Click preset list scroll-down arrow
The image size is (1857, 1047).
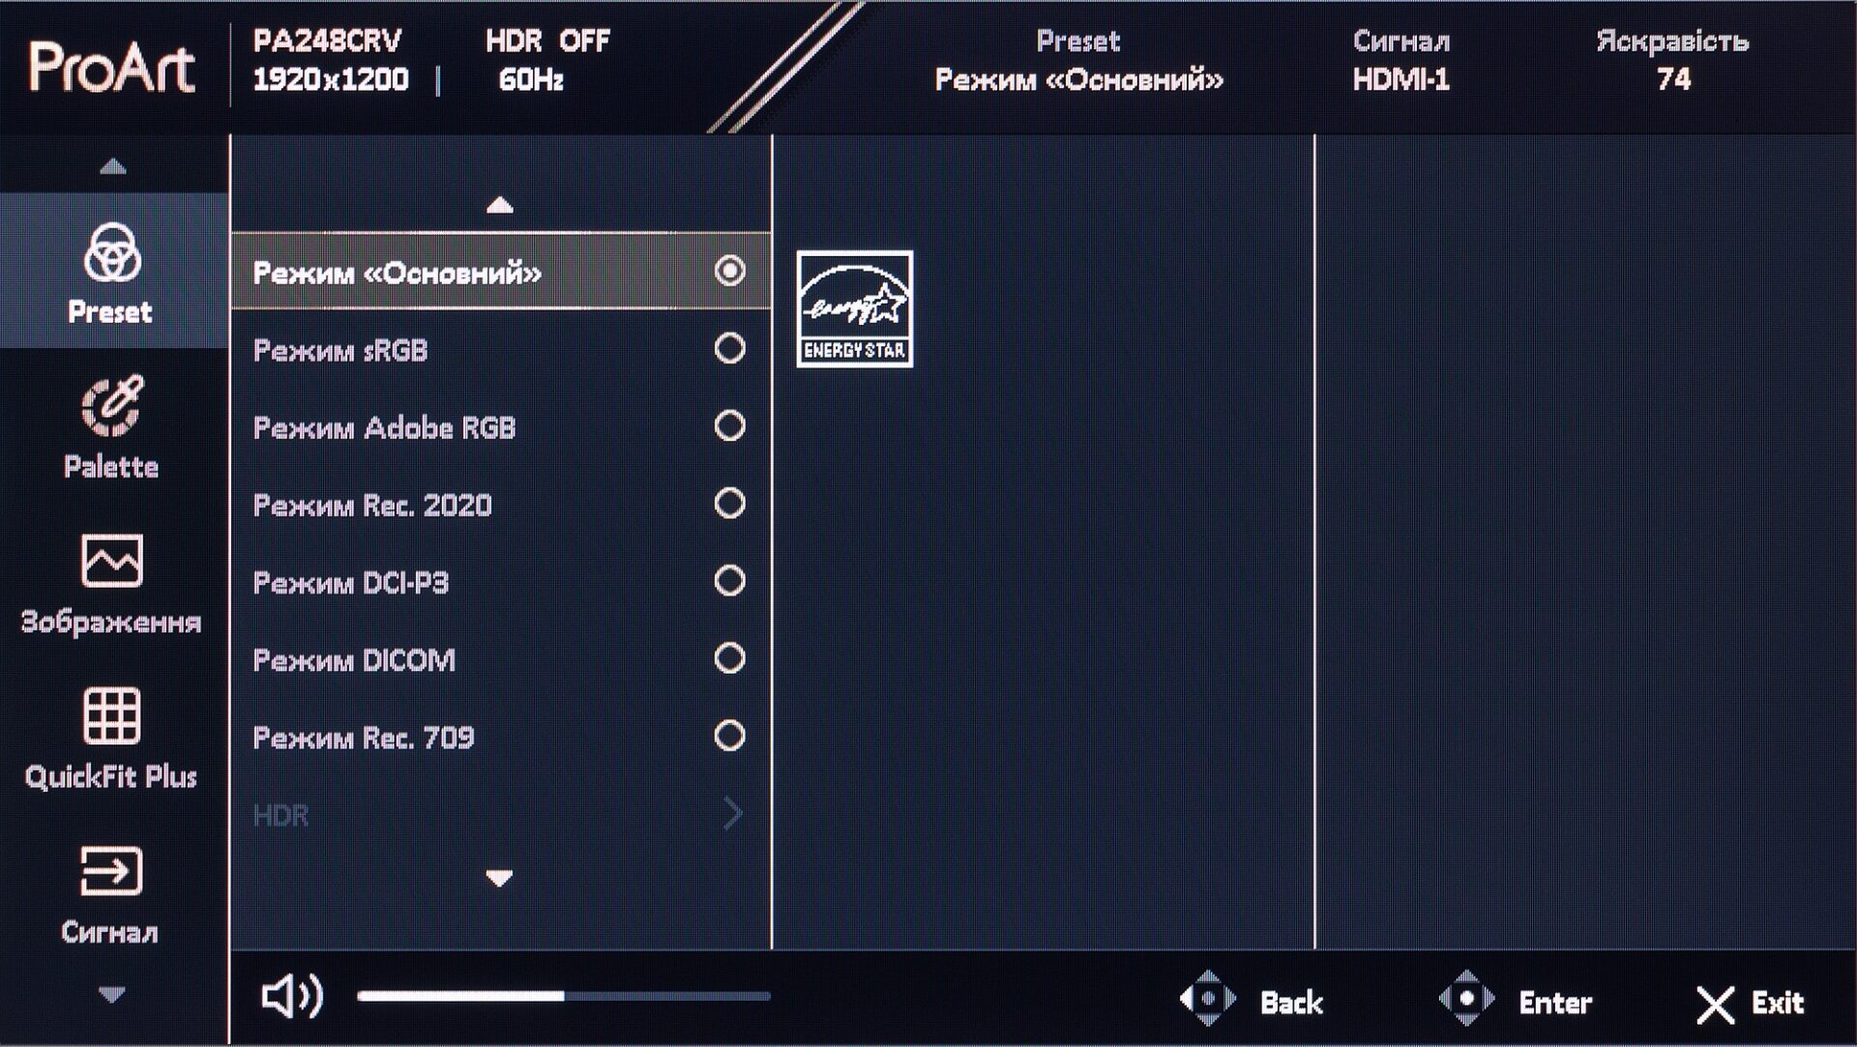(500, 878)
